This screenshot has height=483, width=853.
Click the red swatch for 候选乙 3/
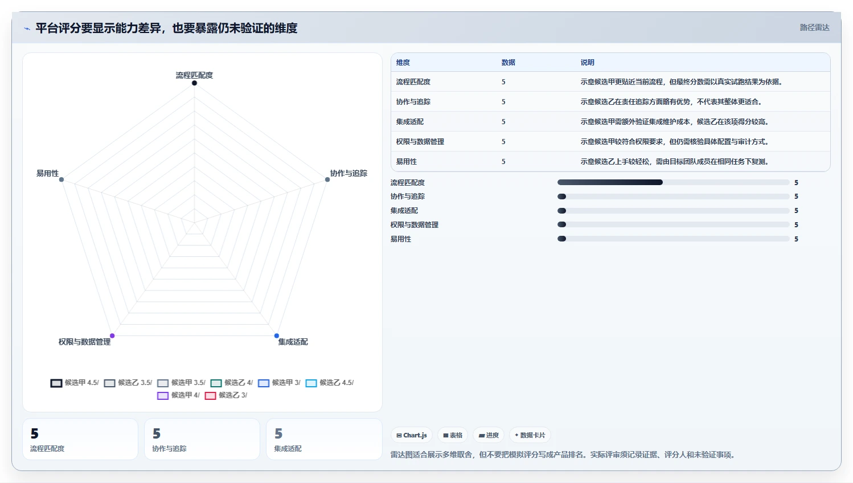(x=211, y=396)
